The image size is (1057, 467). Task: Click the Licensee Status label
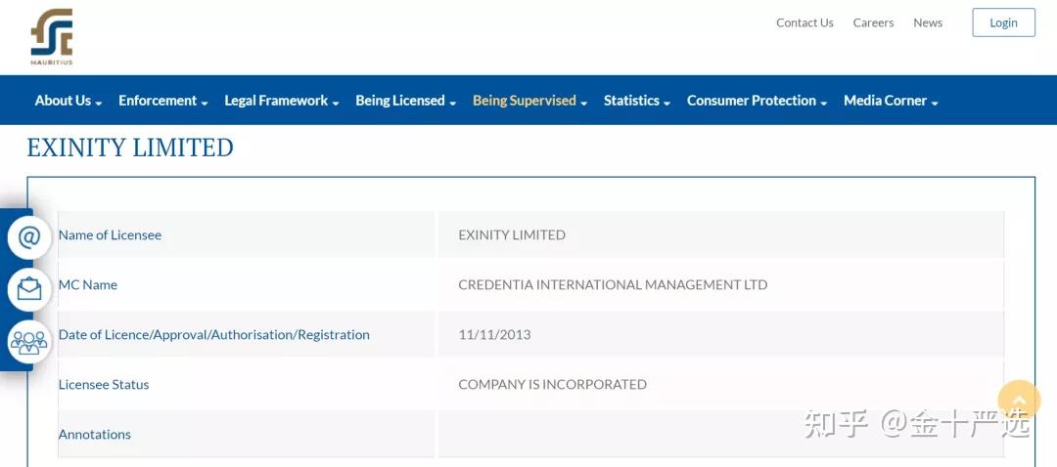pos(103,384)
